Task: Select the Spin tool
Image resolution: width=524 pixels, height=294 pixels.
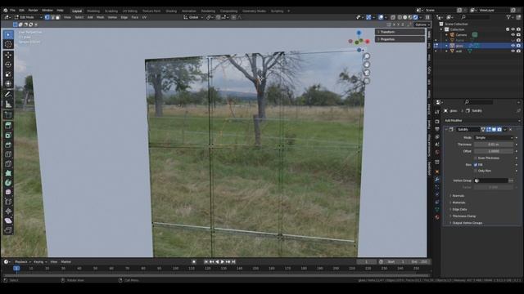Action: (8, 183)
